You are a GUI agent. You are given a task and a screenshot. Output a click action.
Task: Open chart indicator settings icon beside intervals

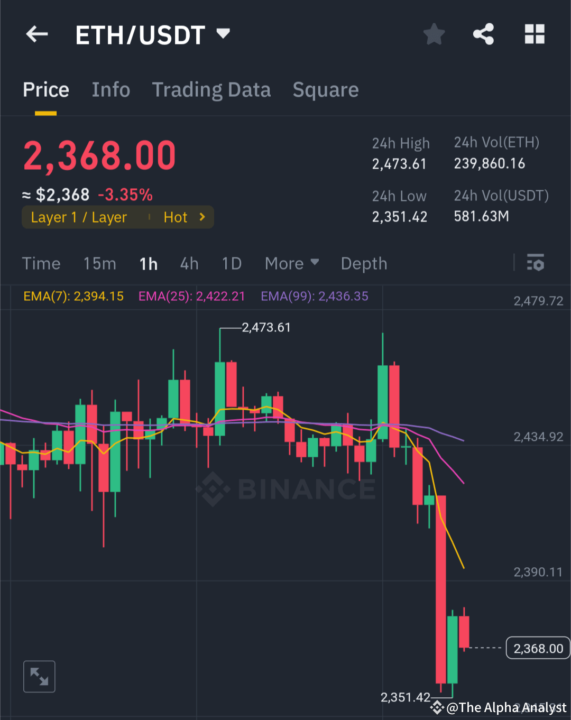click(x=536, y=263)
